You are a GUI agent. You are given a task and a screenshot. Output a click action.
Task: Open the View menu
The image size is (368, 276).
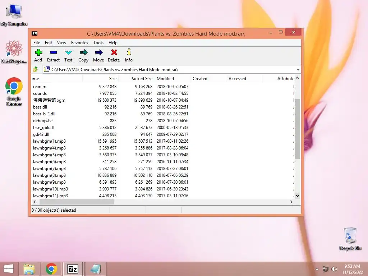click(x=61, y=43)
